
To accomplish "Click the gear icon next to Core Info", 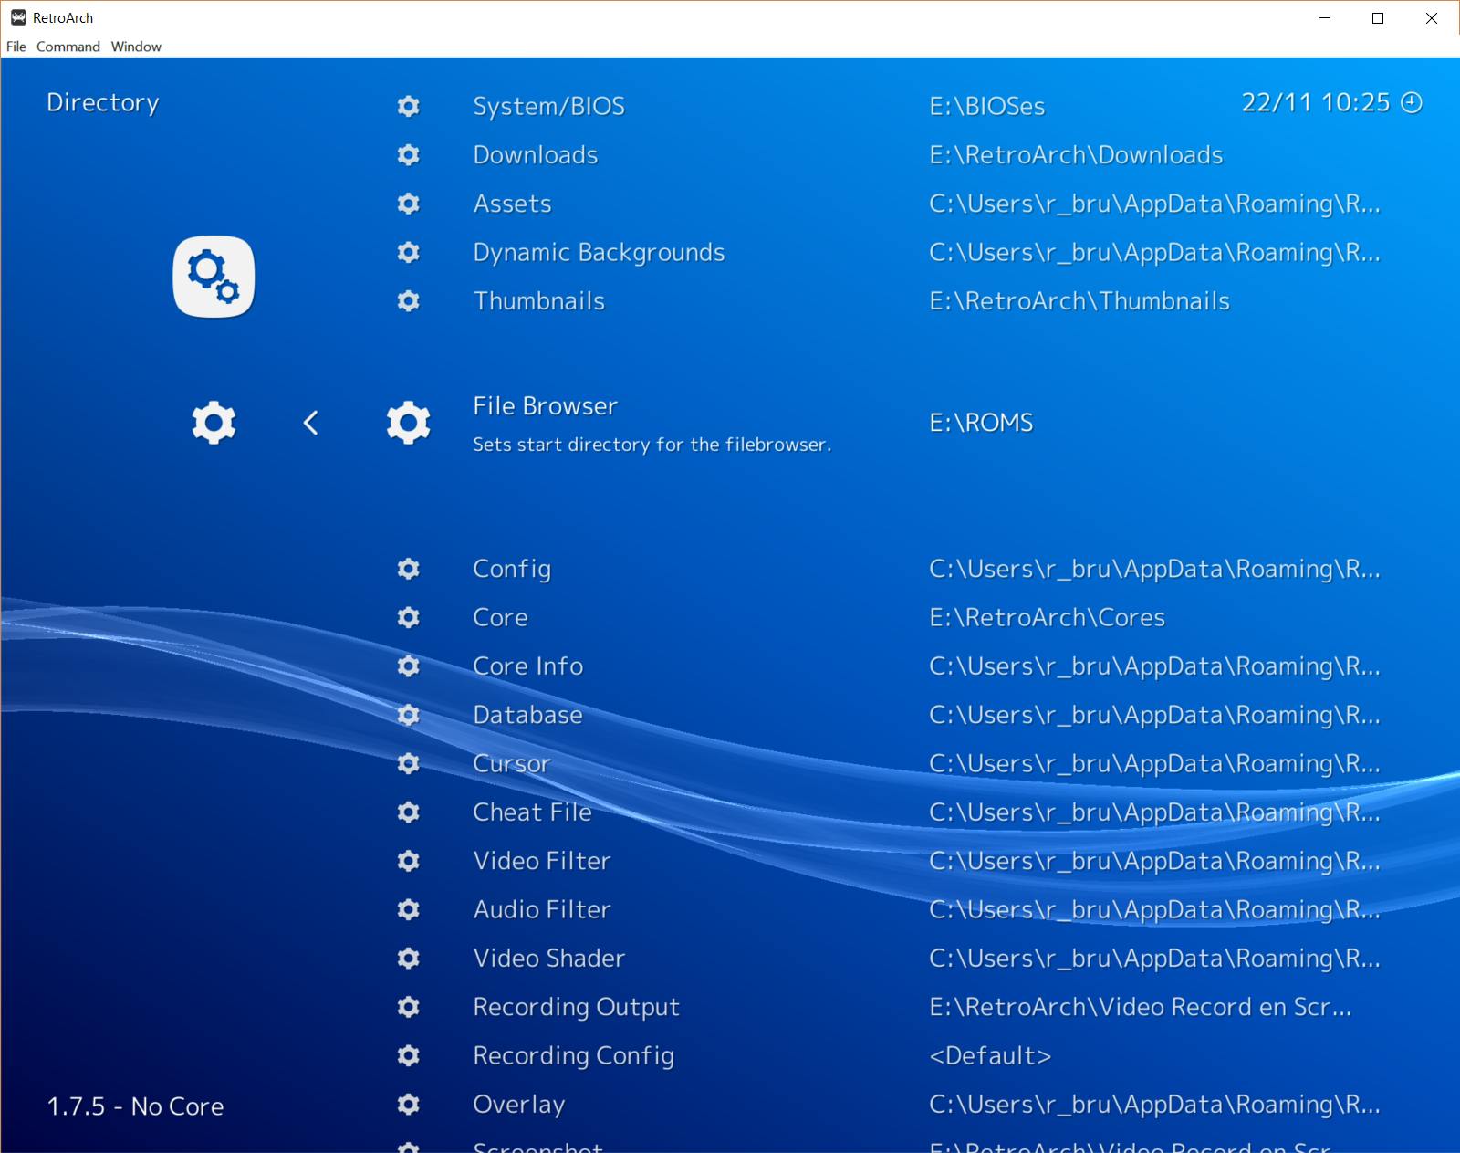I will click(x=408, y=666).
